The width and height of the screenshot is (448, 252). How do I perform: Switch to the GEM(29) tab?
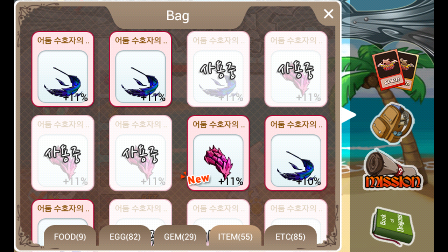tap(180, 237)
